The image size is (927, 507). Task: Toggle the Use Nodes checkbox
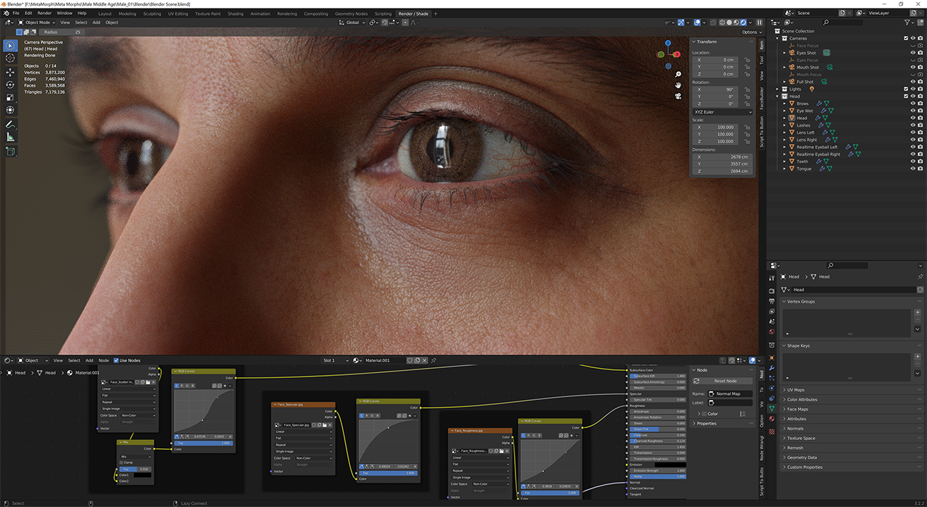coord(116,360)
